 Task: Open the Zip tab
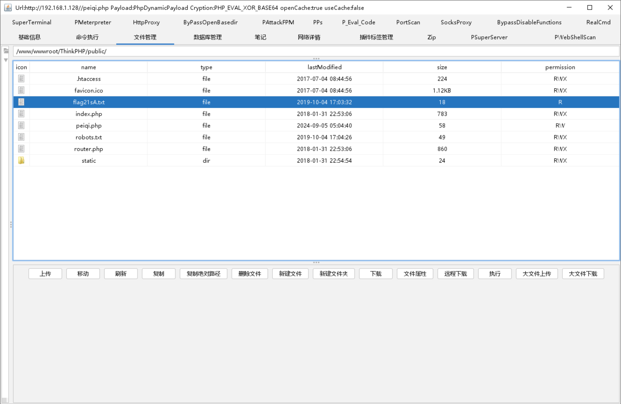[x=431, y=37]
